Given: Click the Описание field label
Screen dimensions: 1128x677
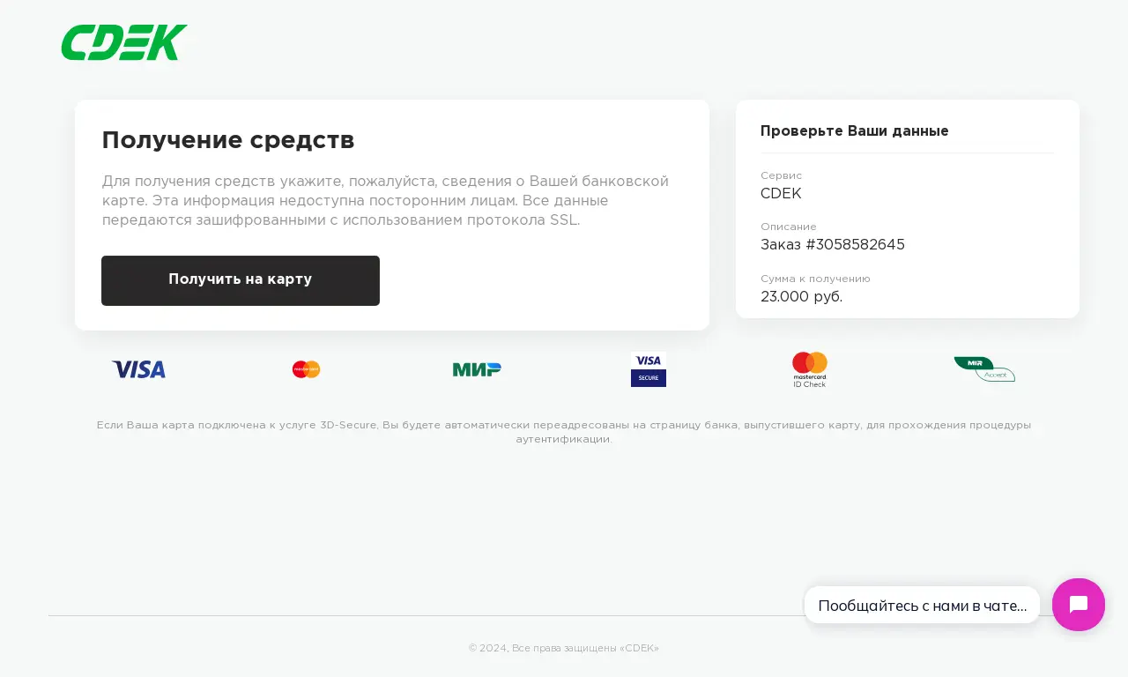Looking at the screenshot, I should pyautogui.click(x=789, y=227).
